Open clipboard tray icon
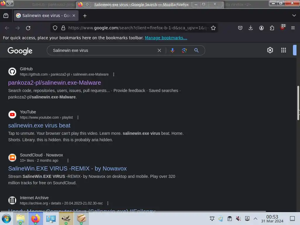300x225 pixels. (230, 219)
